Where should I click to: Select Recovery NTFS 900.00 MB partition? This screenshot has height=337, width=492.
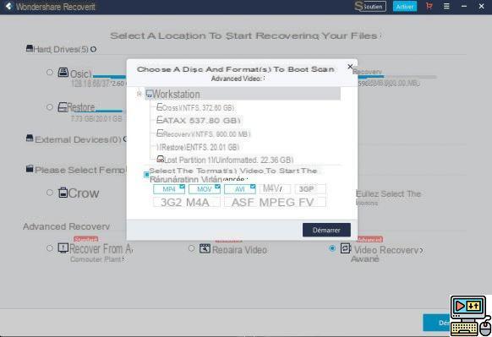[204, 133]
